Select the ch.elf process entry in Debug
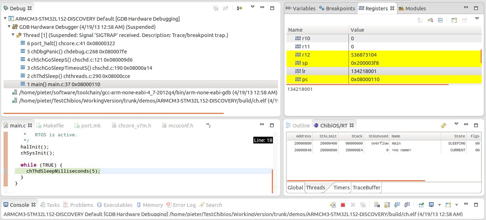 [x=145, y=101]
